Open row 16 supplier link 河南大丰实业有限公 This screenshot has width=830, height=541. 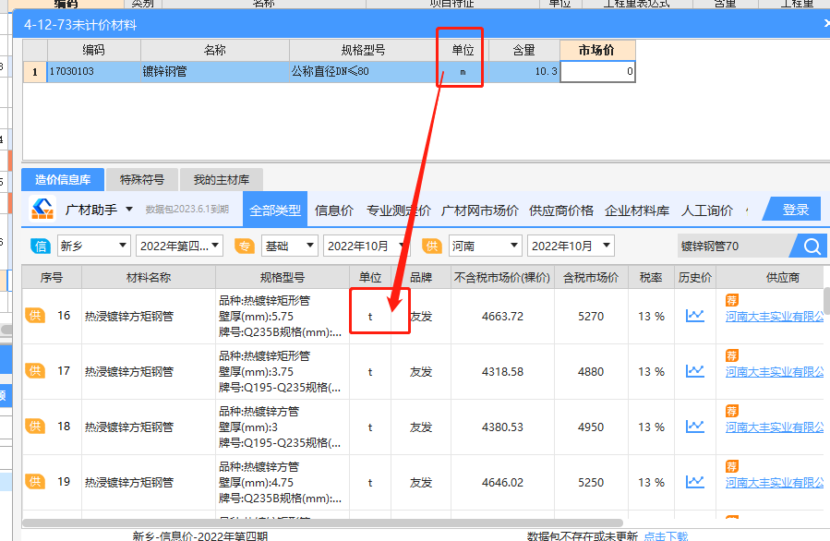coord(775,317)
